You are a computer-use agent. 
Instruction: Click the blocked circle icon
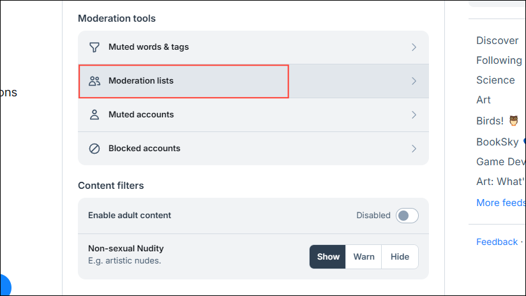coord(94,149)
